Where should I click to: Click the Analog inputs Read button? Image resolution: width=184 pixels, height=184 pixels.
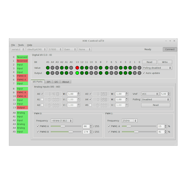[x=156, y=105]
